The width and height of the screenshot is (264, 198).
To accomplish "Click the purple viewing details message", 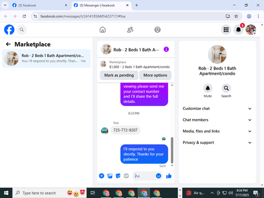I will point(144,94).
